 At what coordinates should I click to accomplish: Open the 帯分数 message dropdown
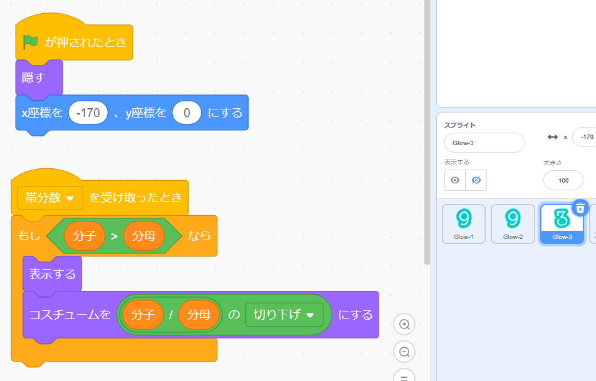pyautogui.click(x=50, y=197)
